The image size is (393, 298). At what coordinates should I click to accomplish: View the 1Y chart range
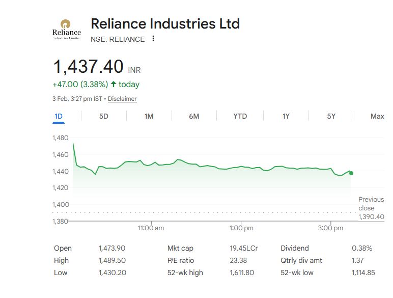[x=286, y=116]
